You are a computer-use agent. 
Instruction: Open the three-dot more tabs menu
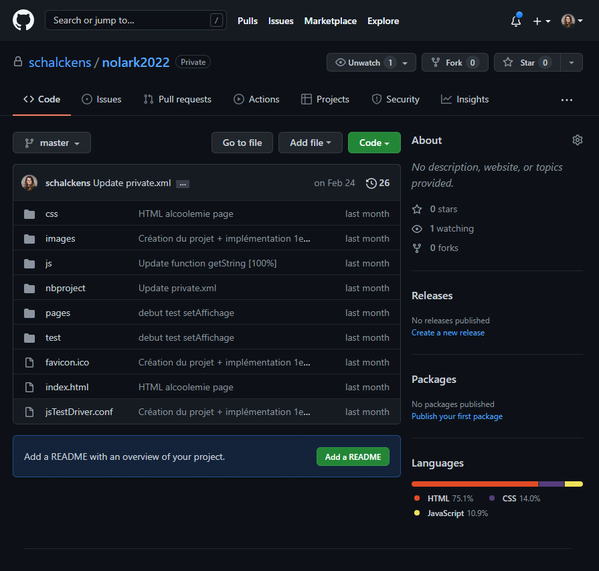click(566, 100)
